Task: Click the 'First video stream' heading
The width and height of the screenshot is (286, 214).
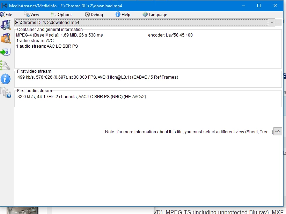Action: pyautogui.click(x=34, y=71)
